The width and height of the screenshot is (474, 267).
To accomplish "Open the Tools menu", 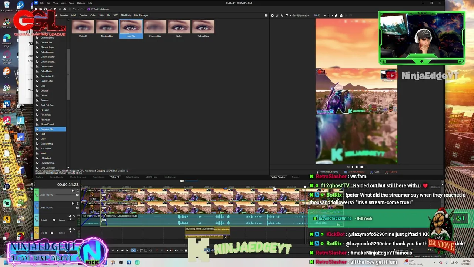I will point(71,3).
